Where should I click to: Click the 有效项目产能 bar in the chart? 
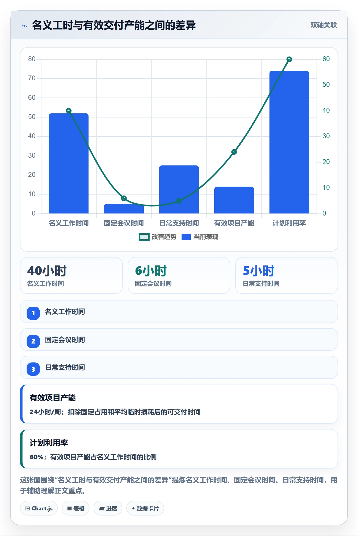(x=234, y=200)
